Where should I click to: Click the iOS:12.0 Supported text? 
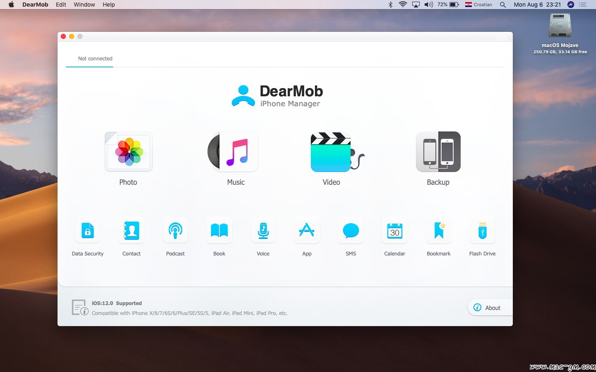pyautogui.click(x=117, y=303)
